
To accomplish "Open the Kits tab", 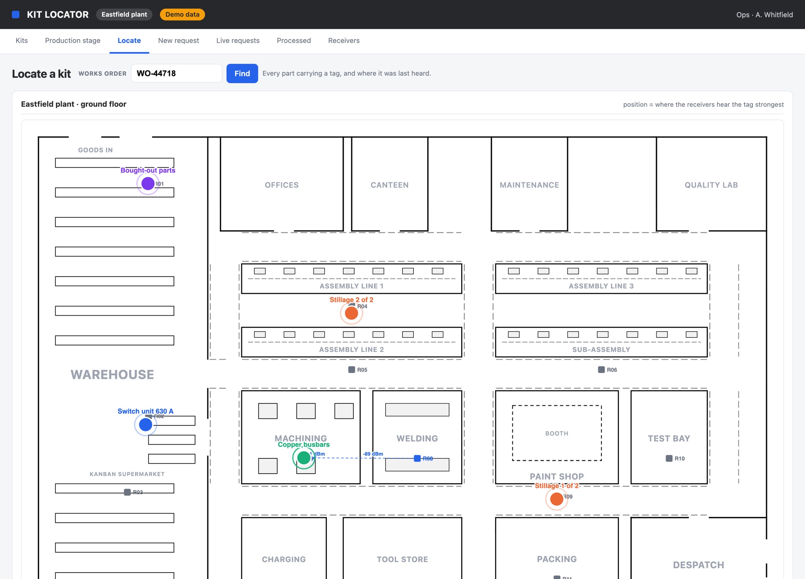I will click(x=22, y=41).
